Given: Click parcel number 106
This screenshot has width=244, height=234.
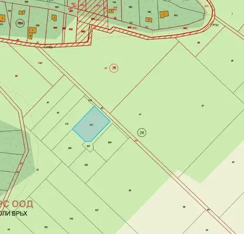Looking at the screenshot, I should [72, 219].
